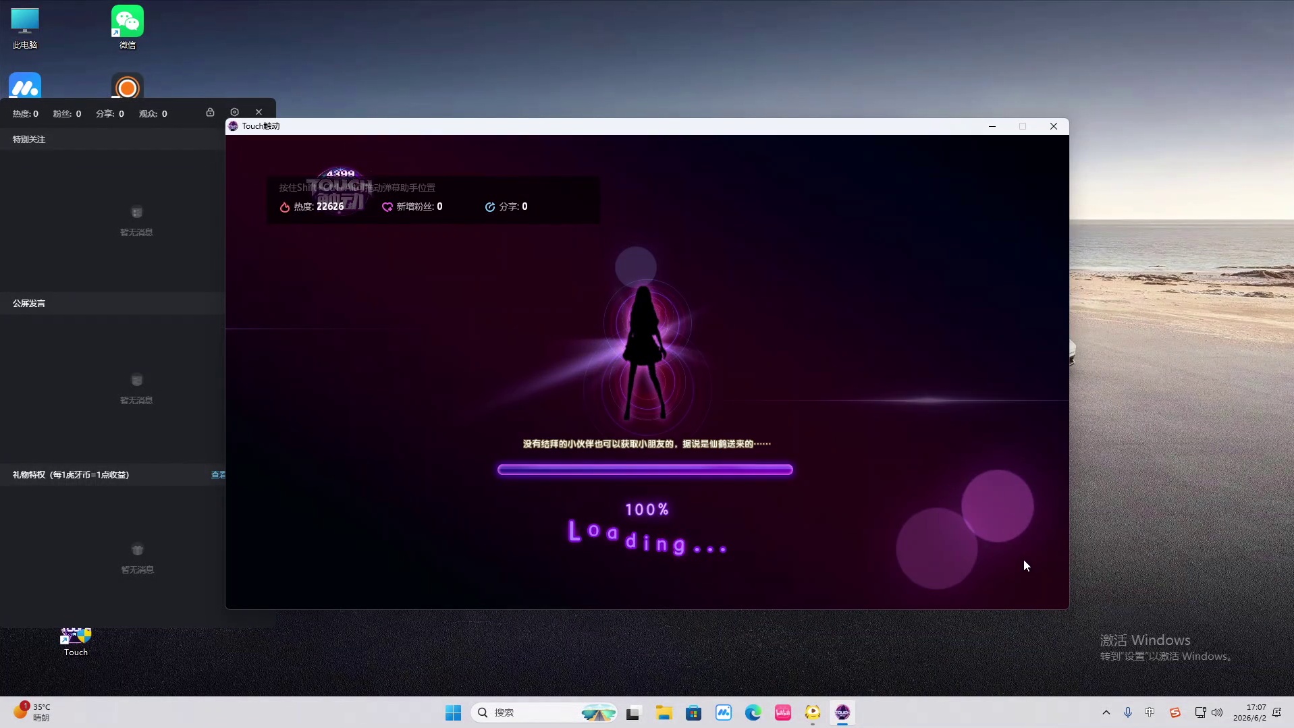Open Microsoft Store from the taskbar
This screenshot has width=1294, height=728.
coord(693,712)
